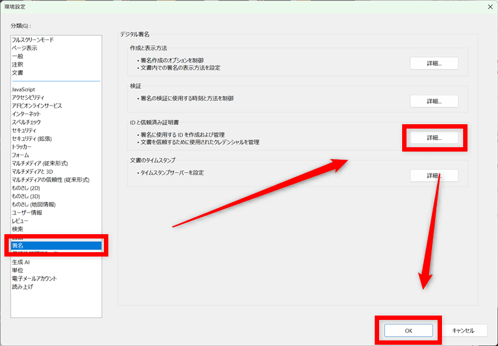Open 詳細 for 文書のタイムスタンプ

point(434,176)
